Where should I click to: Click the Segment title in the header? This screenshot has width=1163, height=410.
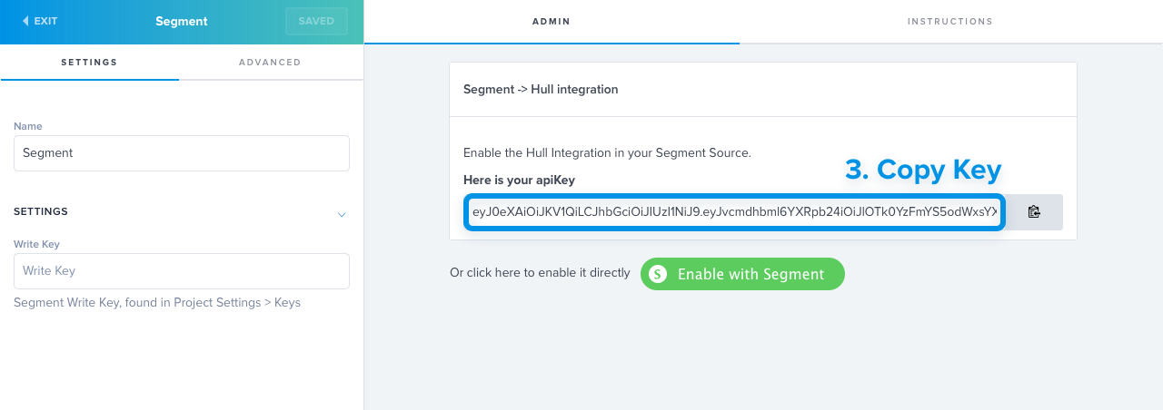pos(182,21)
